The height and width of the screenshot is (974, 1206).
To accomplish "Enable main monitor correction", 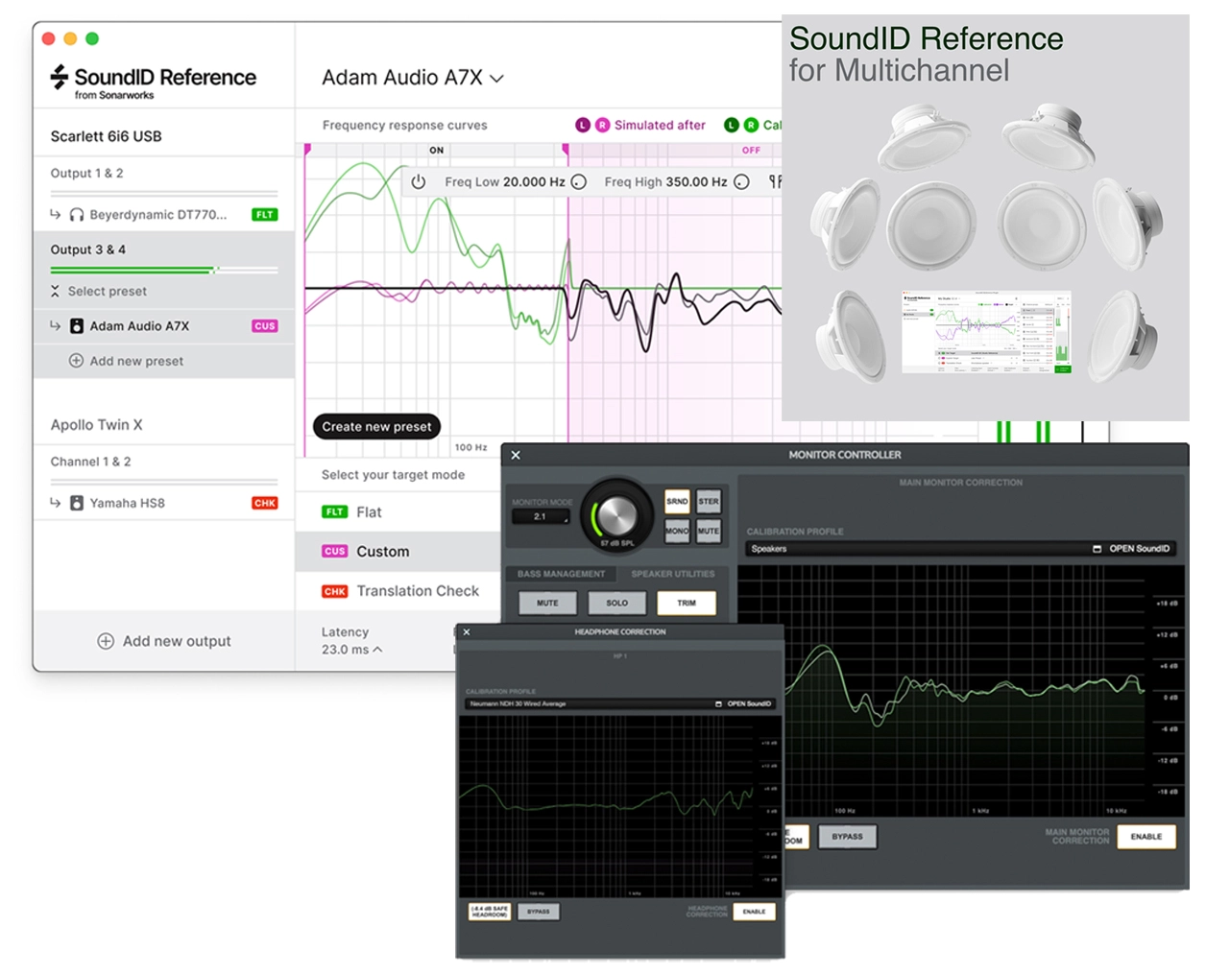I will point(1146,837).
